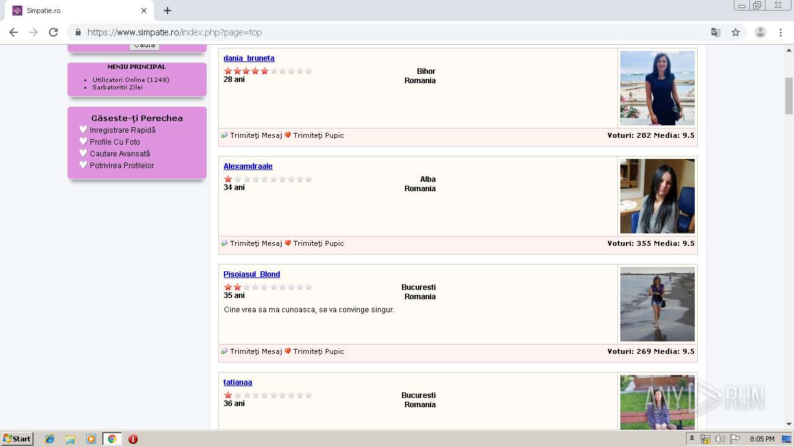Image resolution: width=794 pixels, height=447 pixels.
Task: Click Alexamdraale star rating bar
Action: (x=268, y=179)
